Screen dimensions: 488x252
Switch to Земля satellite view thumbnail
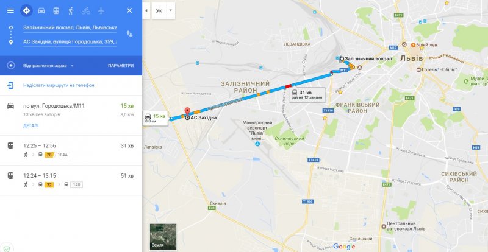click(x=163, y=237)
